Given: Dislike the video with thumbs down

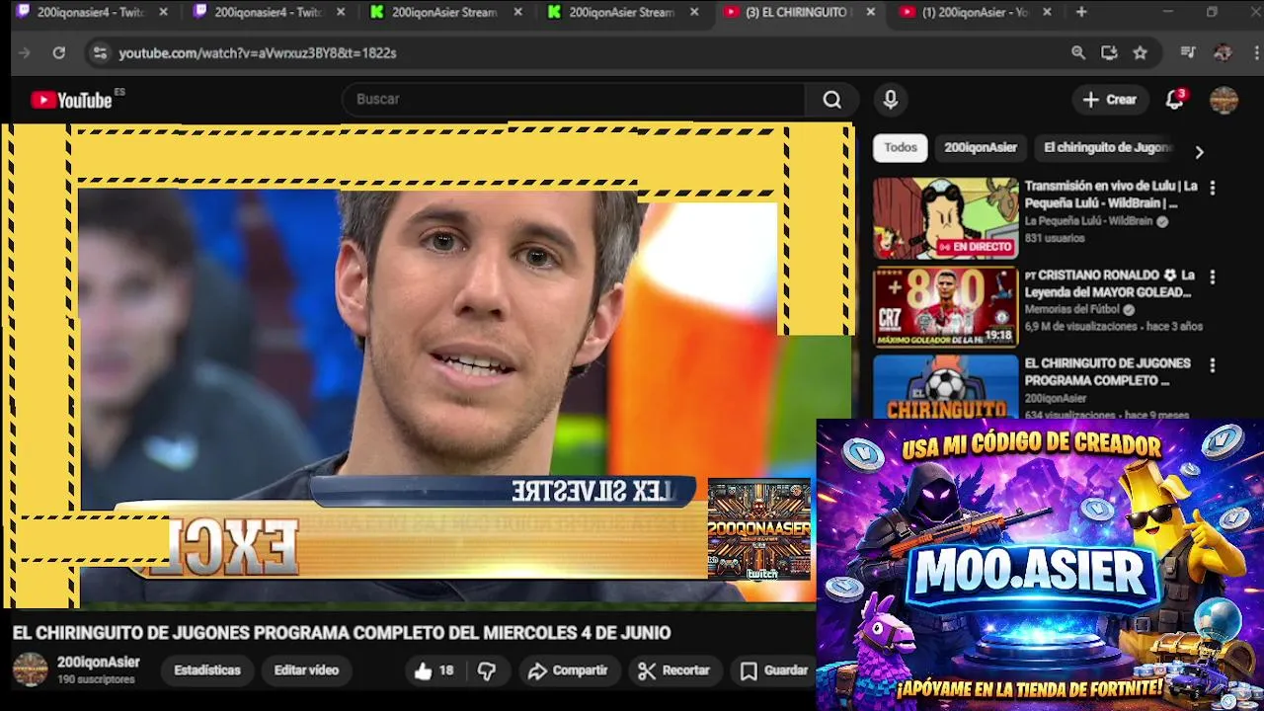Looking at the screenshot, I should tap(487, 671).
